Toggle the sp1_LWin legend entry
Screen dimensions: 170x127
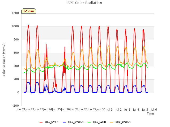pyautogui.click(x=97, y=122)
